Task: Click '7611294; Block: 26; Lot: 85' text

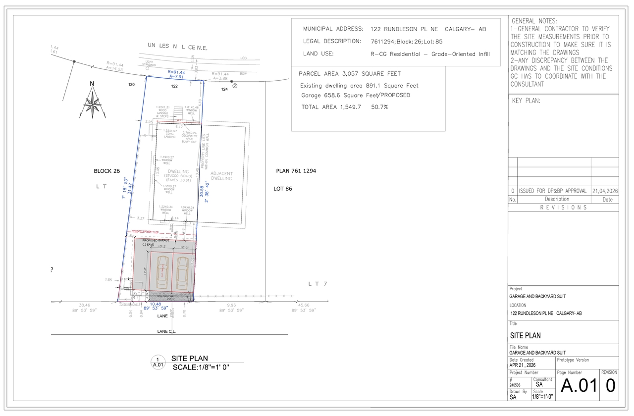Action: tap(406, 42)
